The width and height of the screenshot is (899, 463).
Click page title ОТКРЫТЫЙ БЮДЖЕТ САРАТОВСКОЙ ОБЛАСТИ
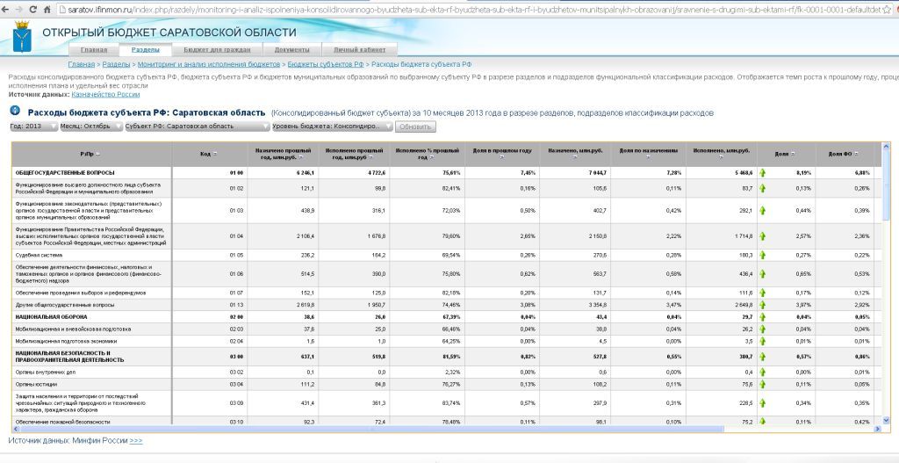coord(169,33)
